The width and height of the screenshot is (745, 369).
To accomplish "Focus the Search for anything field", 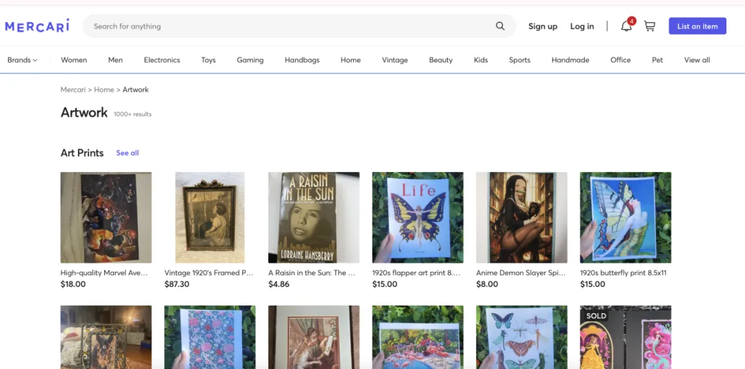I will [x=290, y=26].
